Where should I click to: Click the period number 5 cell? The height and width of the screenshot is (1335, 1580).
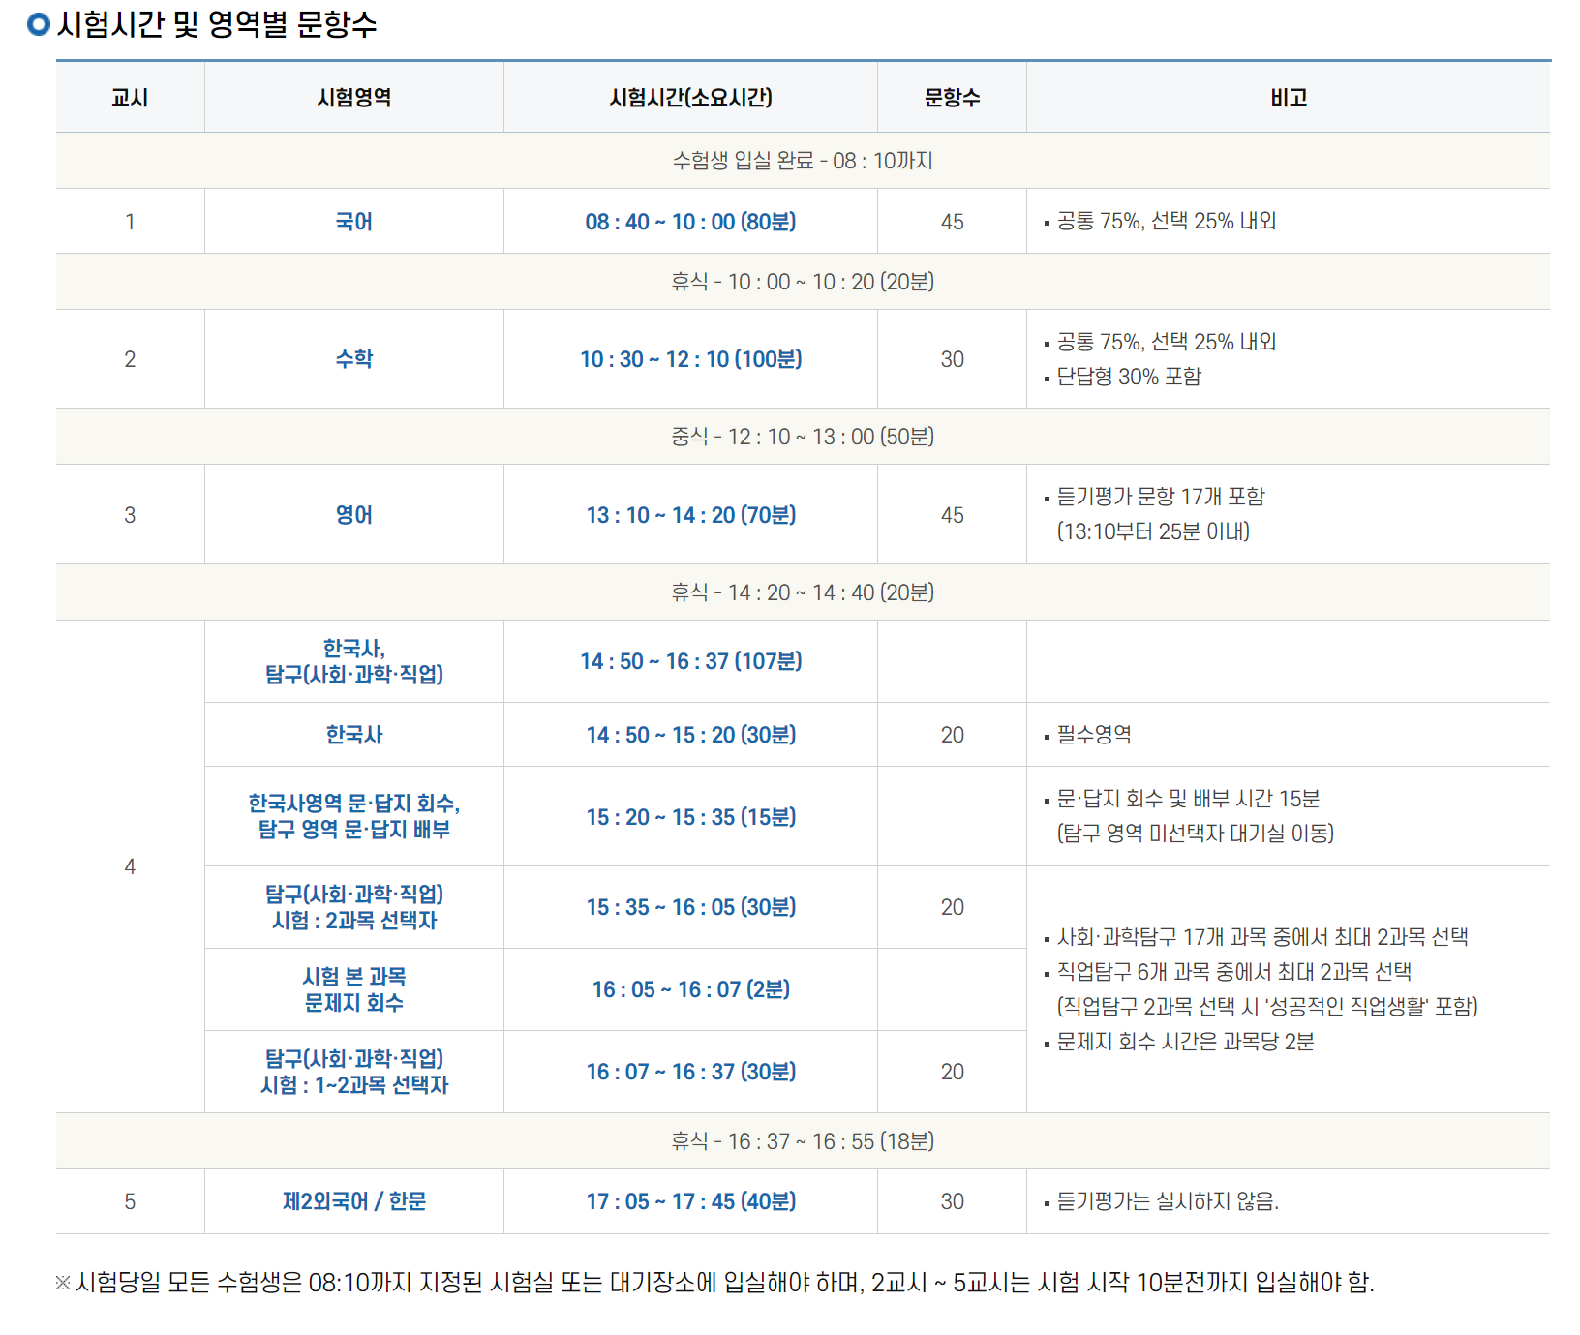click(130, 1201)
